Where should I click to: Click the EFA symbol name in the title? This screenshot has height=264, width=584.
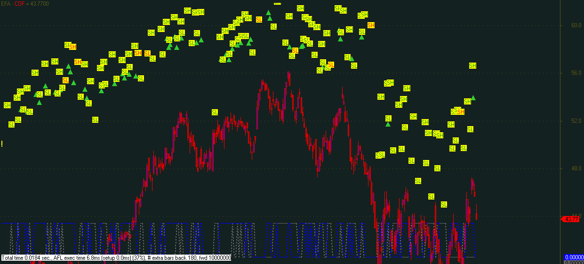(6, 3)
